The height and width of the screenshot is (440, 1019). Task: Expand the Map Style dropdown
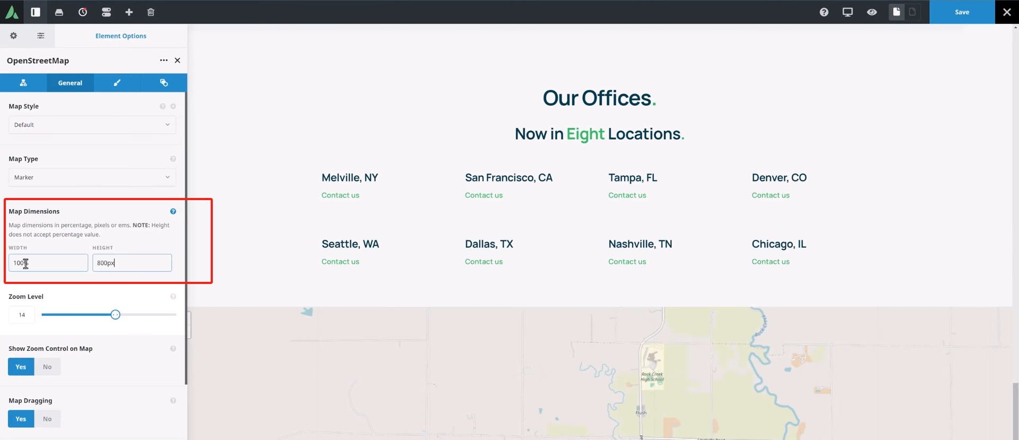(92, 125)
